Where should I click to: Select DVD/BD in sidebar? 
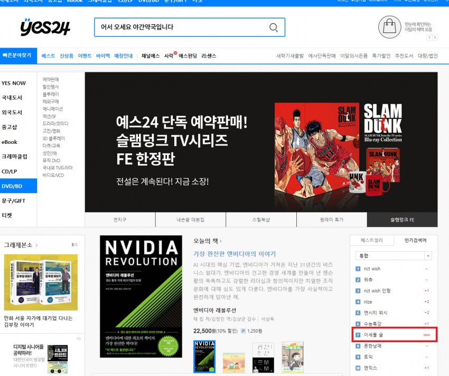(18, 186)
